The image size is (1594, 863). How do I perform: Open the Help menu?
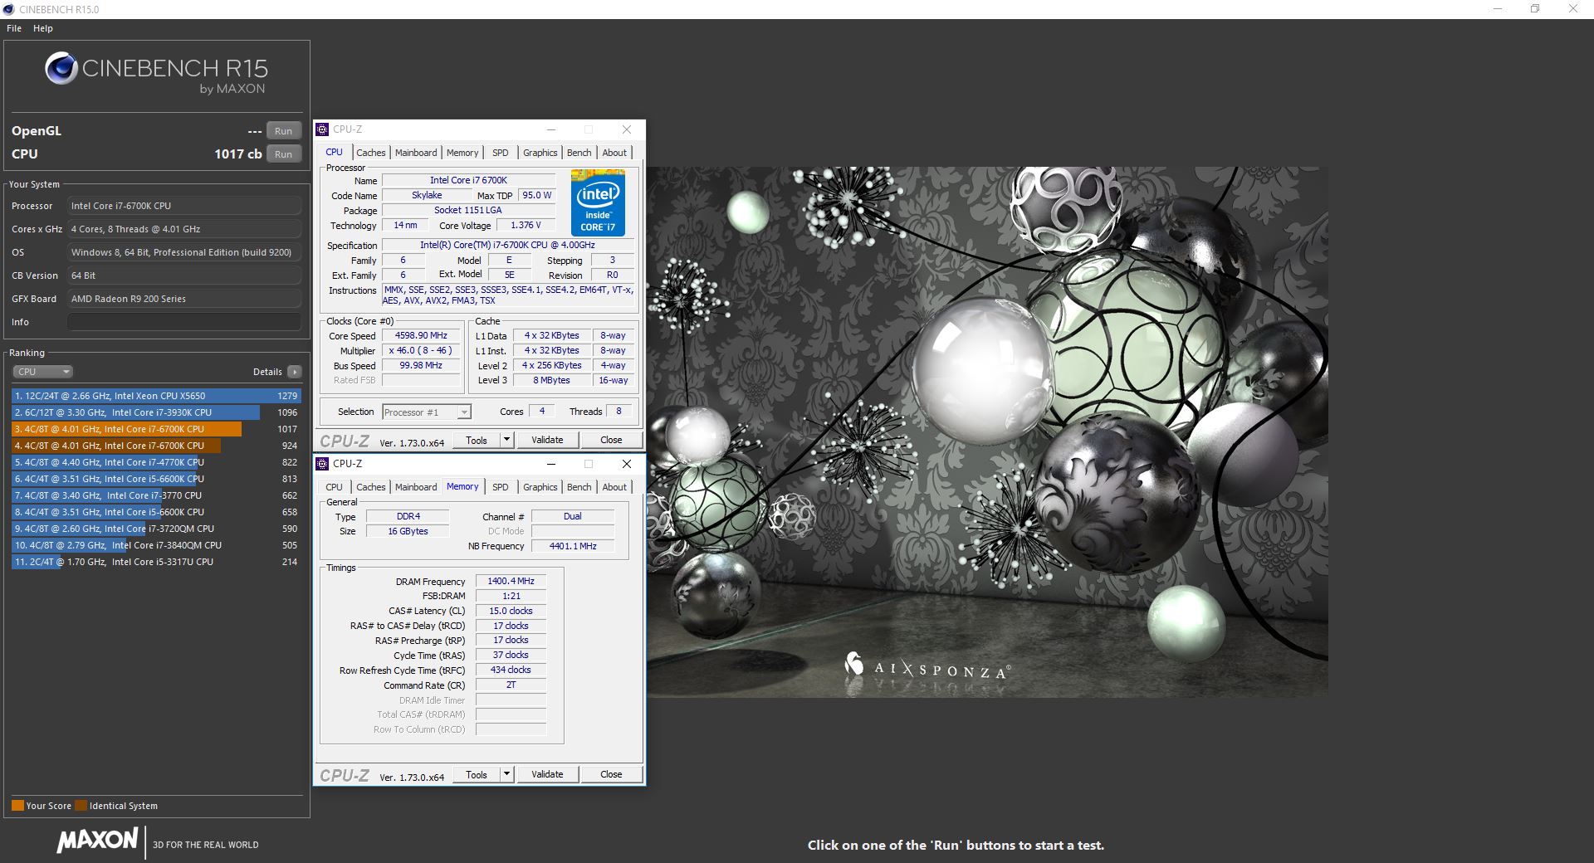click(43, 28)
